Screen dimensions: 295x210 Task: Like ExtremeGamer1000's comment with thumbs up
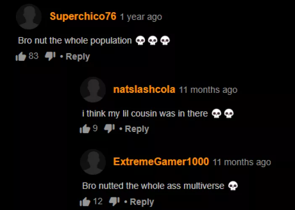[x=85, y=202]
